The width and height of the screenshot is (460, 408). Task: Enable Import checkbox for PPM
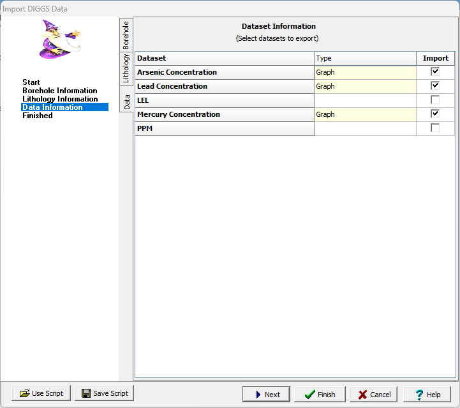click(x=435, y=128)
